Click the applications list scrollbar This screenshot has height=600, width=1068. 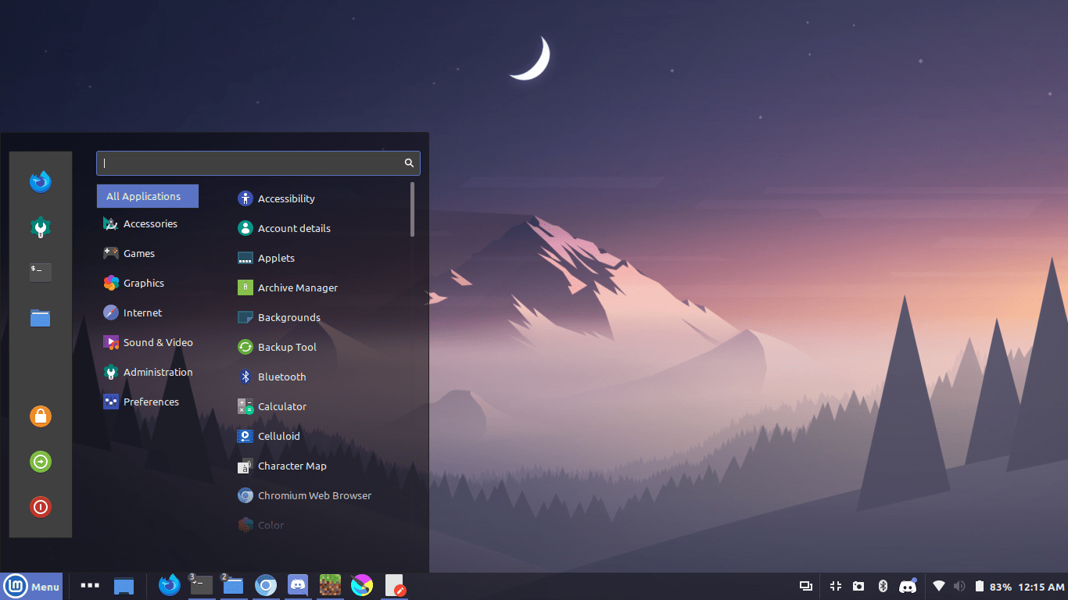pyautogui.click(x=412, y=209)
